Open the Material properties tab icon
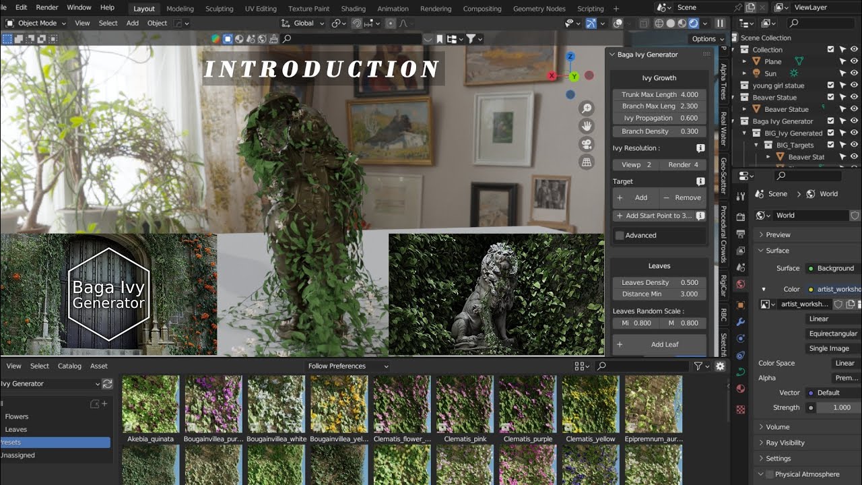The height and width of the screenshot is (485, 862). (x=741, y=389)
